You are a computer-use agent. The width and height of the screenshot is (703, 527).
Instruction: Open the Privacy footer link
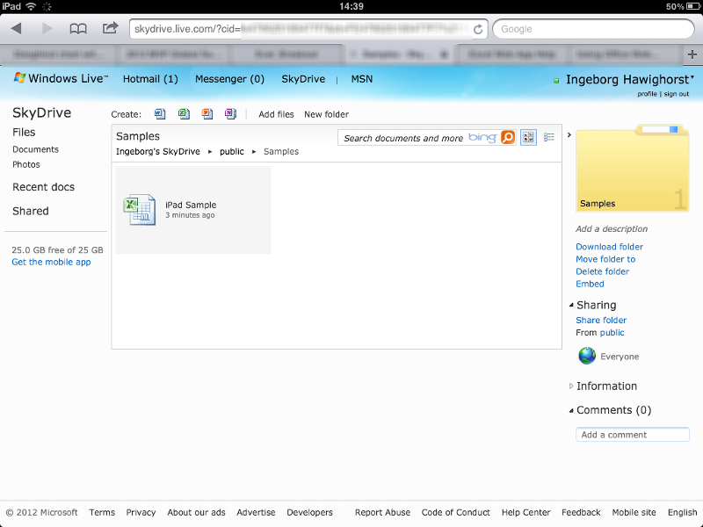(141, 512)
